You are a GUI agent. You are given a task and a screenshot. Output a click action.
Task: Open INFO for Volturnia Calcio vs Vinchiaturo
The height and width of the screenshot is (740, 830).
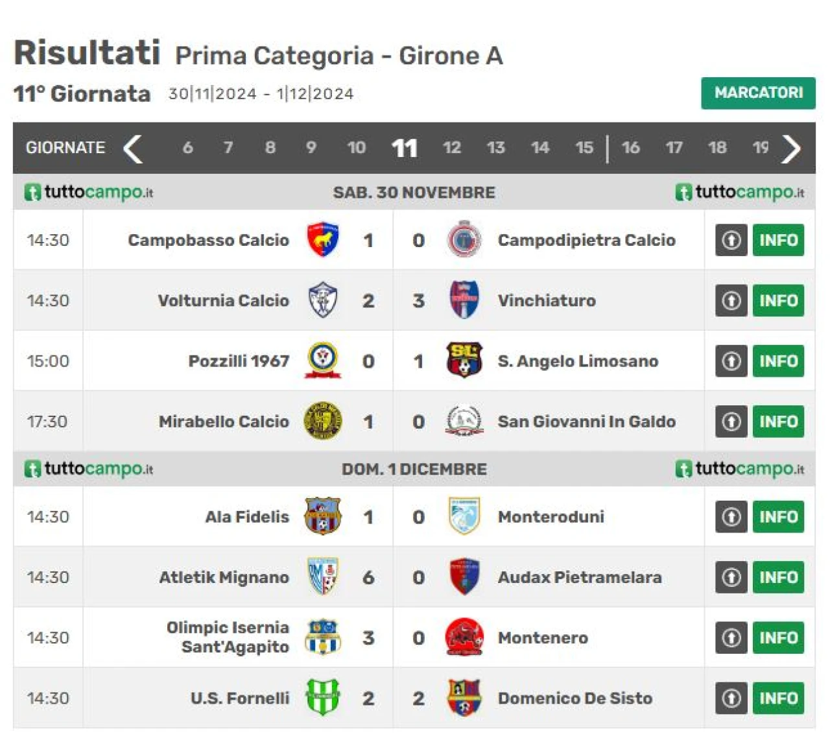point(778,300)
